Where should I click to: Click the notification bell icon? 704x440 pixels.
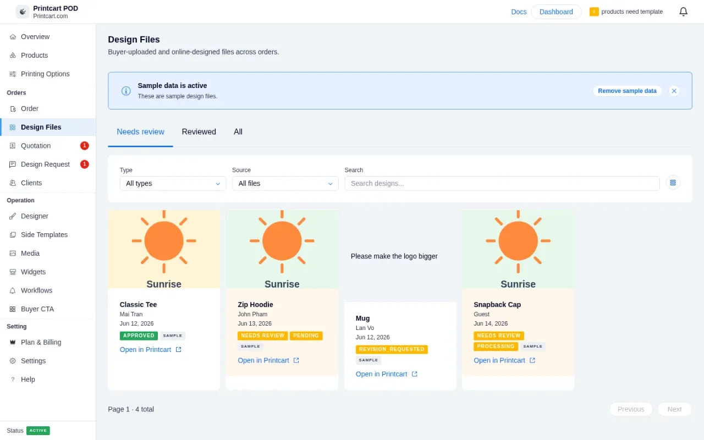(683, 12)
